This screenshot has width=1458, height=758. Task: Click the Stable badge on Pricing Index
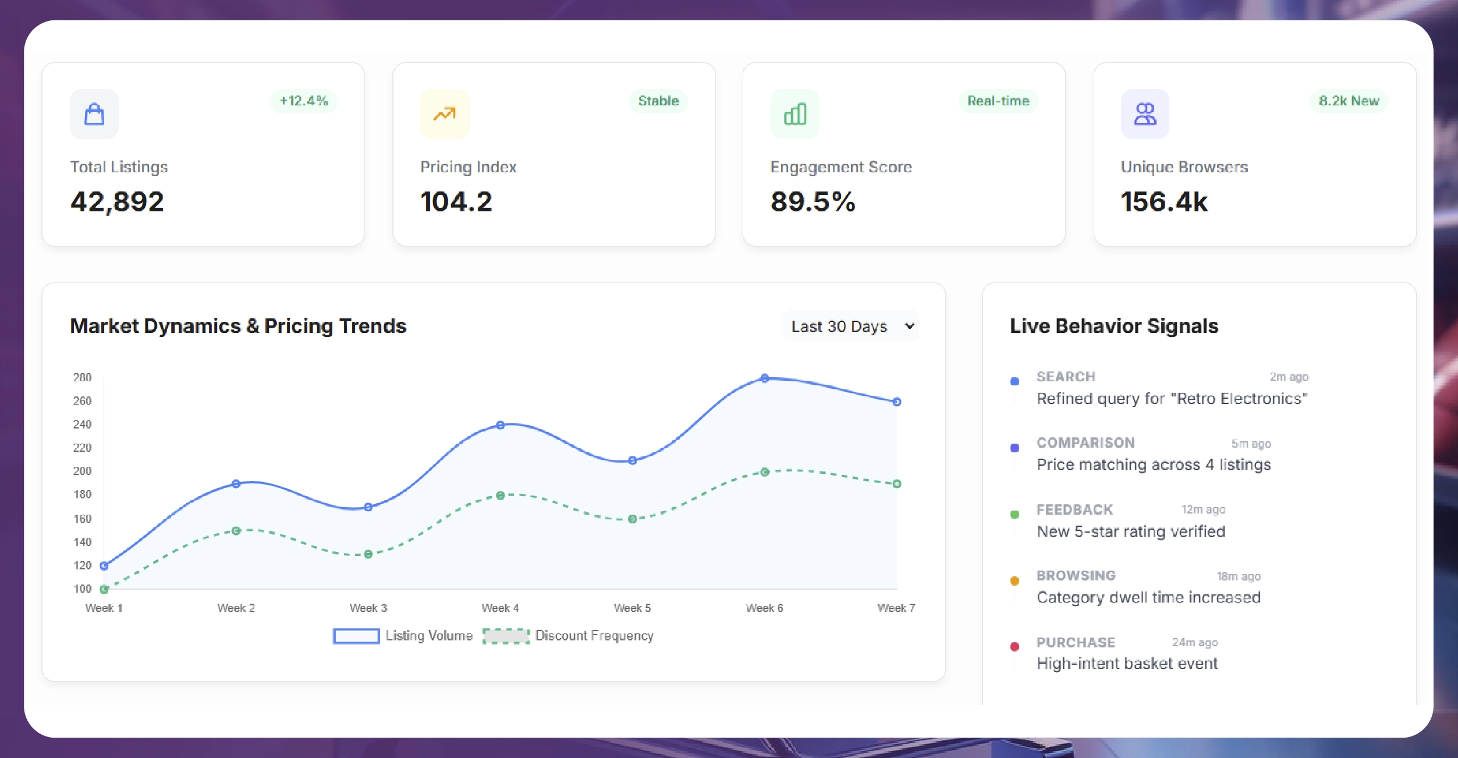pyautogui.click(x=658, y=101)
